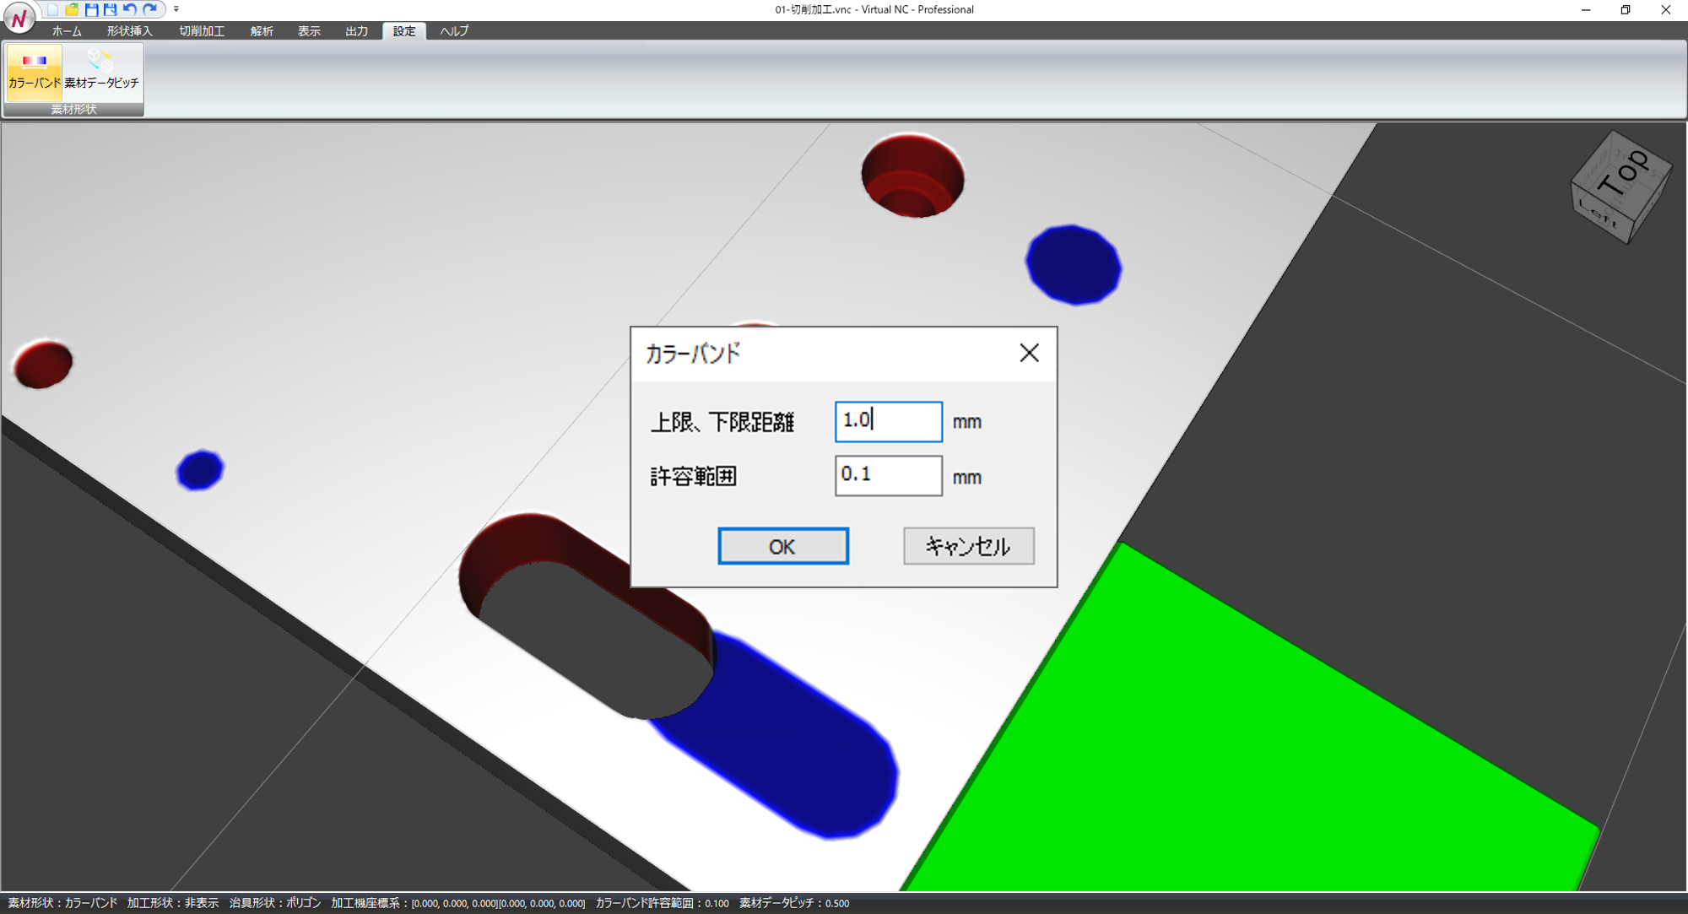Image resolution: width=1688 pixels, height=914 pixels.
Task: Close the カラーバンド dialog with X
Action: click(1029, 353)
